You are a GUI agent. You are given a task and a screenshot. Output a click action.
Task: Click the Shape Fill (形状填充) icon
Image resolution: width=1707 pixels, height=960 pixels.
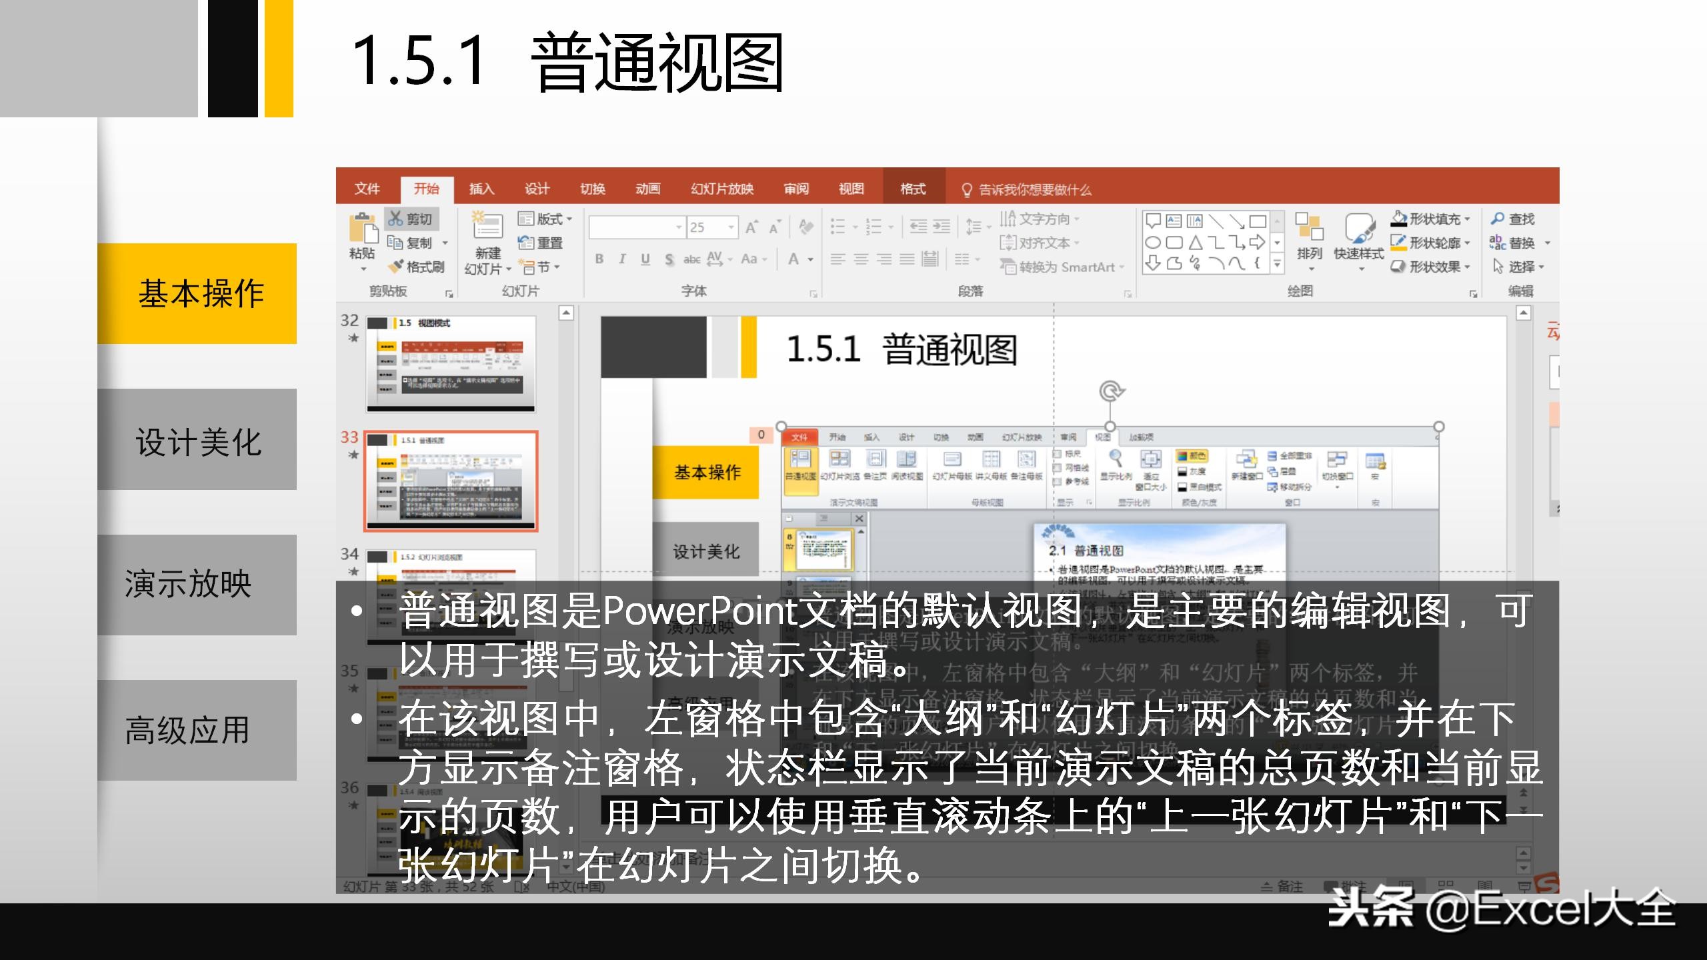point(1400,218)
